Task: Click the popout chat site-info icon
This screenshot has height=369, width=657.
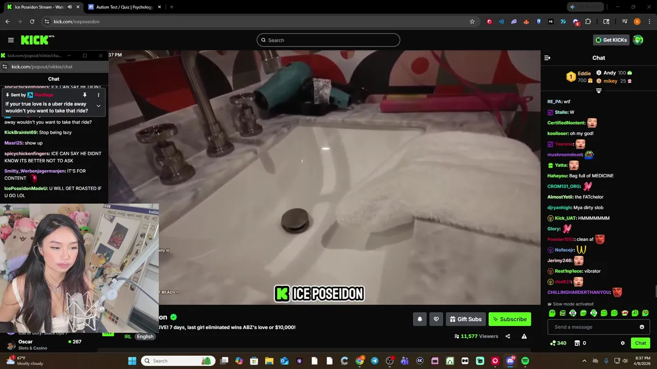Action: 5,67
